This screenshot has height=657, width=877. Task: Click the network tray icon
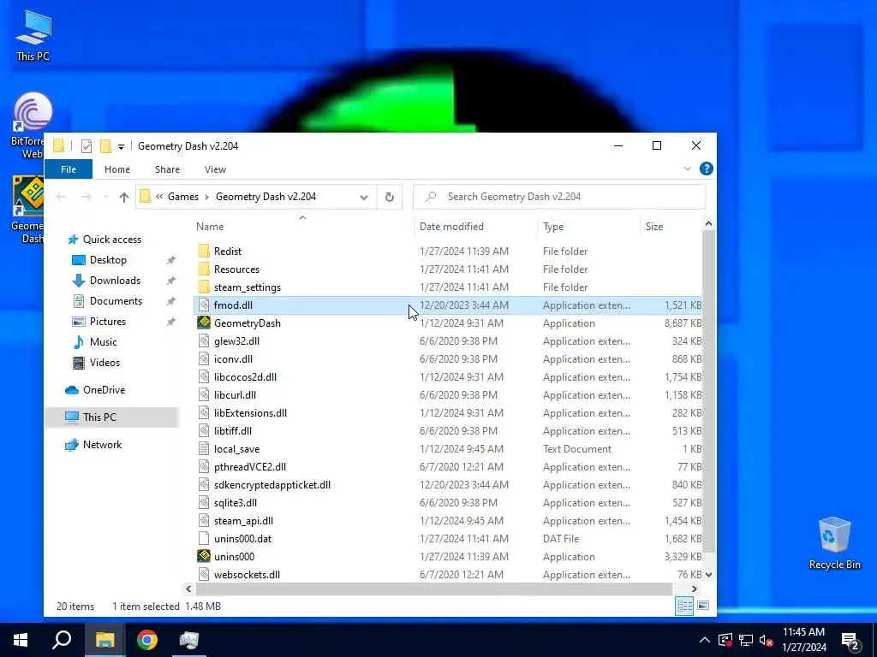pos(746,640)
